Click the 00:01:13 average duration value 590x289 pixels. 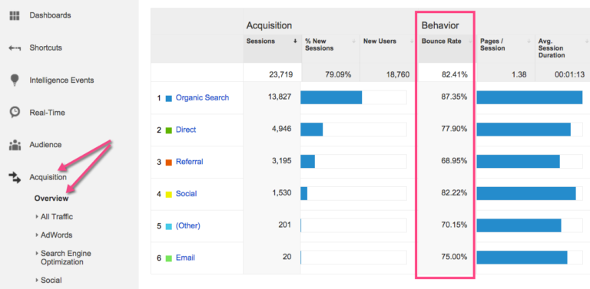570,74
